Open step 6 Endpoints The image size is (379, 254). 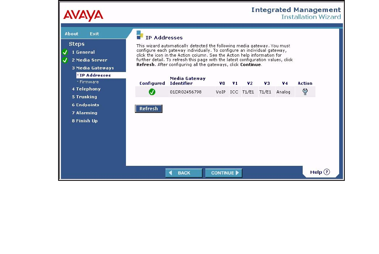pyautogui.click(x=85, y=105)
